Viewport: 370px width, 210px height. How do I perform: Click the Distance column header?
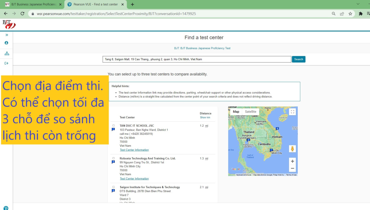click(x=205, y=113)
